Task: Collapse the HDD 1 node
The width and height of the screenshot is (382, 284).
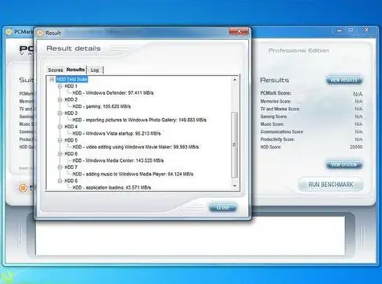Action: 59,86
